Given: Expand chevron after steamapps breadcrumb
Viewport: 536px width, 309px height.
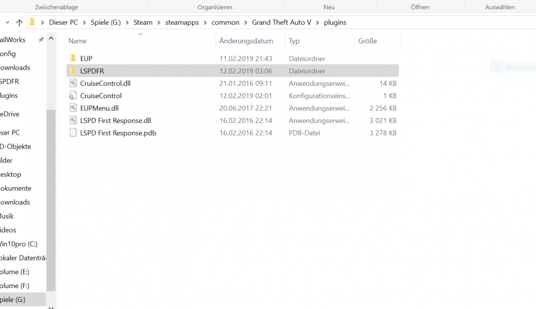Looking at the screenshot, I should tap(205, 23).
